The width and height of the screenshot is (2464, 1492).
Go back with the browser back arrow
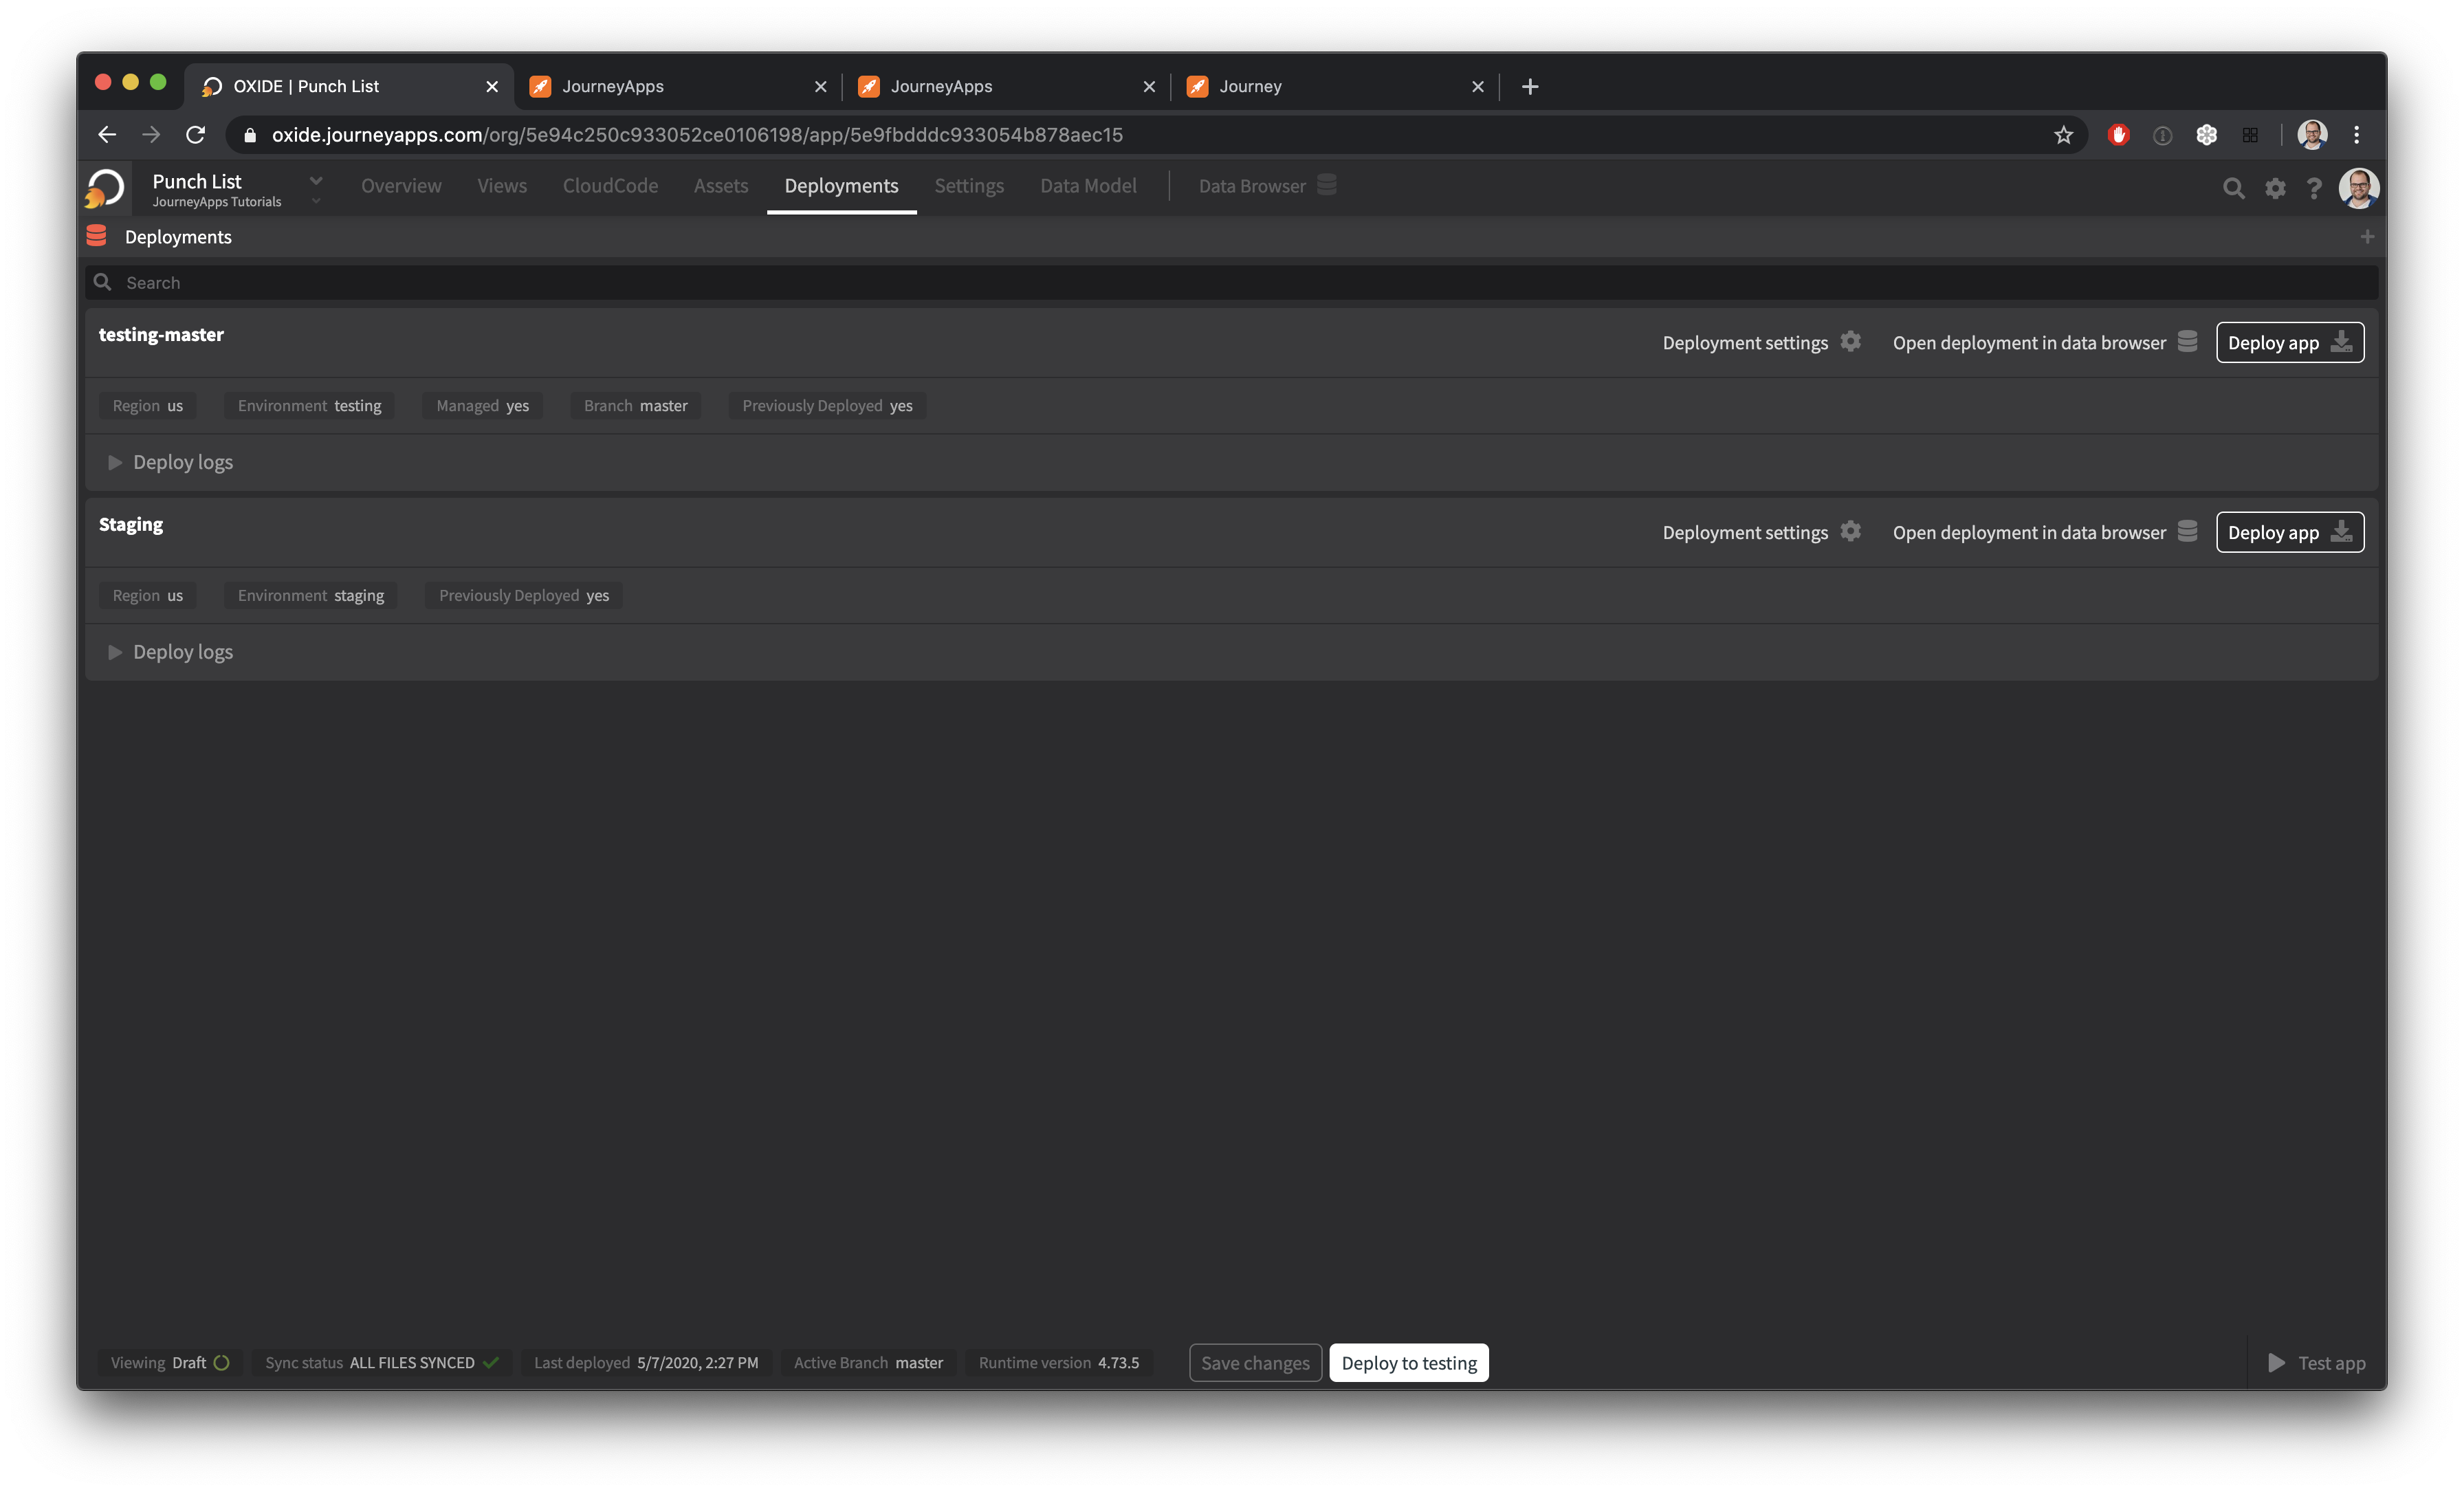(x=107, y=135)
